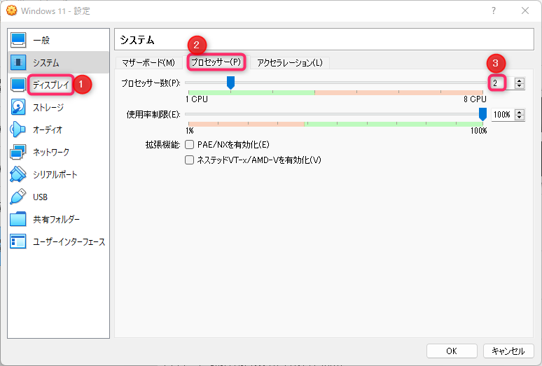Select システム category label in list
The image size is (542, 366).
46,63
